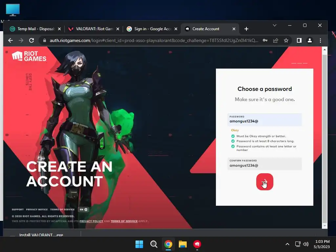Click the page scrollbar down arrow
336x252 pixels.
325,226
